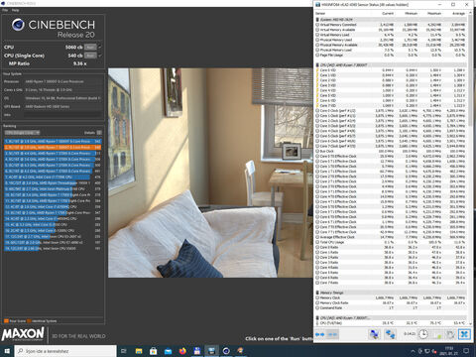Click the Windows taskbar search box
Screen dimensions: 476x357
click(65, 351)
